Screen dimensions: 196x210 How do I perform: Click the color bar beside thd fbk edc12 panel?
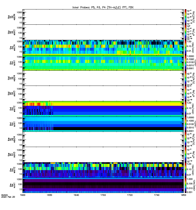click(x=186, y=109)
